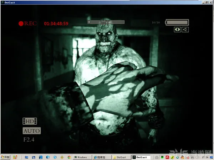The image size is (214, 160).
Task: Click the monitor icon right of the clock
Action: coord(212,158)
